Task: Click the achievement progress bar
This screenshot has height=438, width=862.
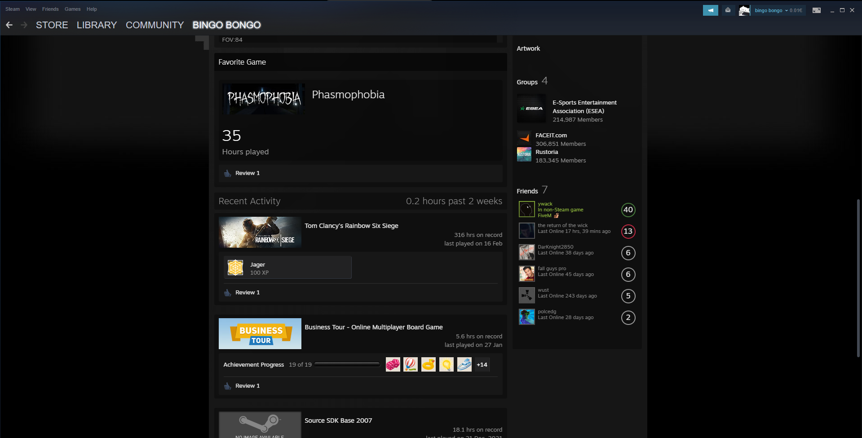Action: (347, 364)
